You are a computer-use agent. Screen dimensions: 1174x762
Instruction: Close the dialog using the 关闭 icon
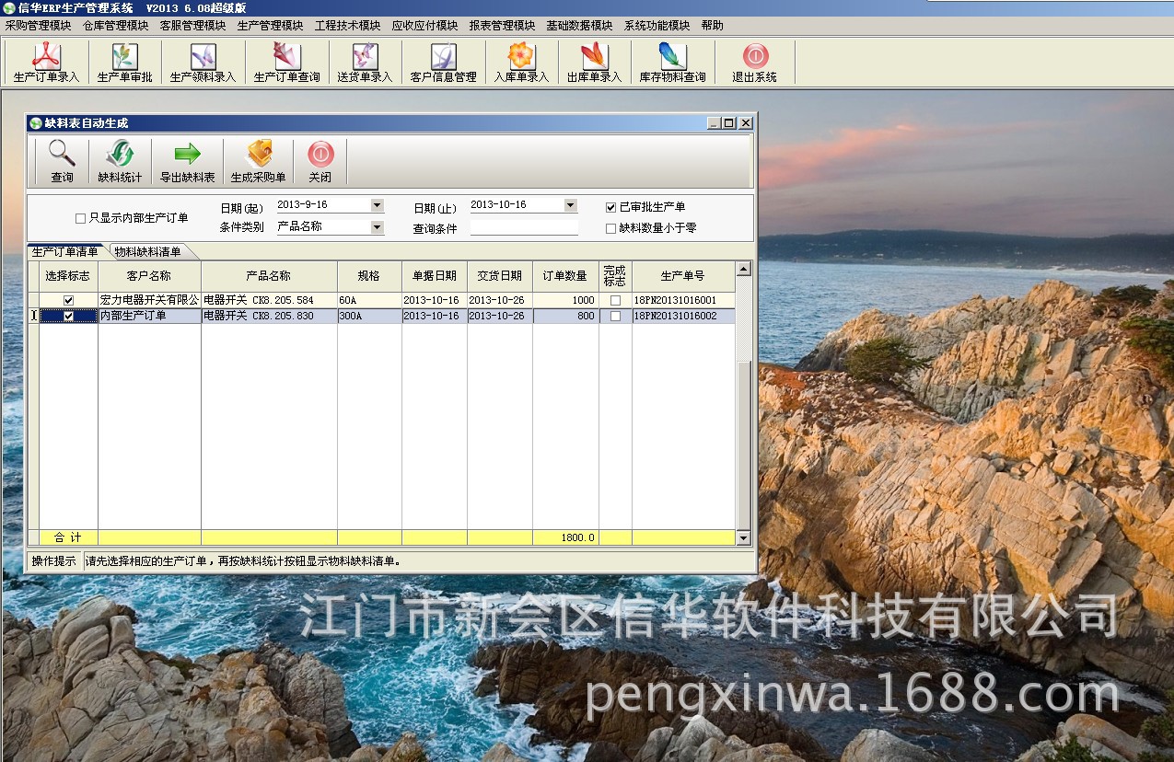coord(320,161)
